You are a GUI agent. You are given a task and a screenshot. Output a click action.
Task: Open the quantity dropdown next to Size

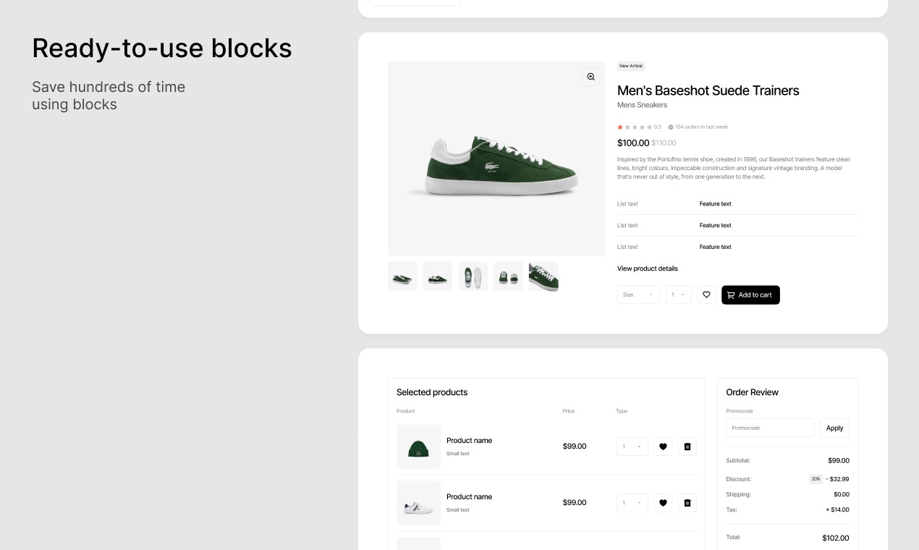(679, 295)
